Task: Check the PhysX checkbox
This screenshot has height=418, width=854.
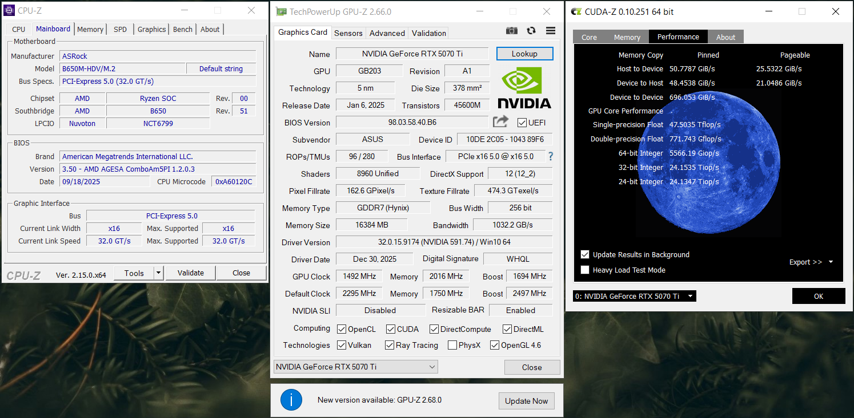Action: pyautogui.click(x=452, y=345)
